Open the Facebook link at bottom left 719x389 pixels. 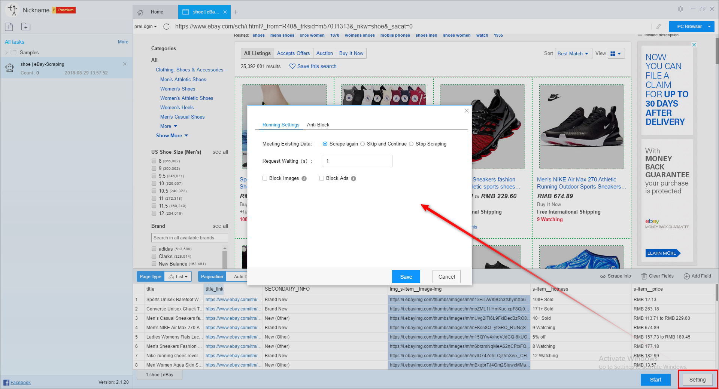pos(21,382)
